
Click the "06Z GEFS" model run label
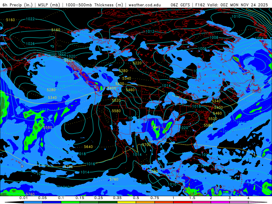[x=181, y=5]
